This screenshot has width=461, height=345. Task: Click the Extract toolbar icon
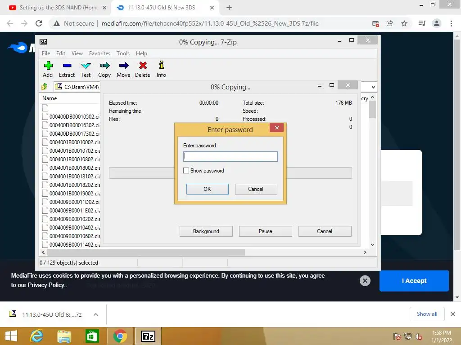tap(67, 66)
